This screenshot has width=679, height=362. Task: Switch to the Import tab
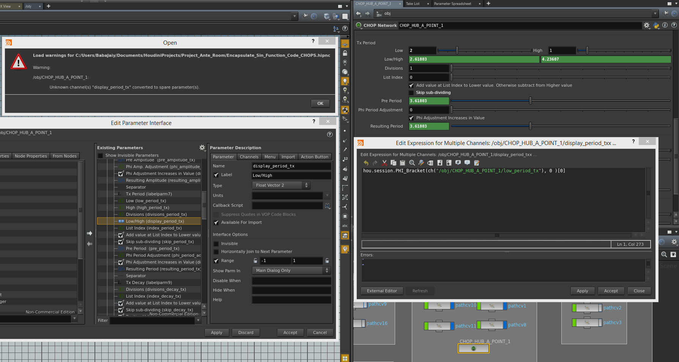(288, 157)
